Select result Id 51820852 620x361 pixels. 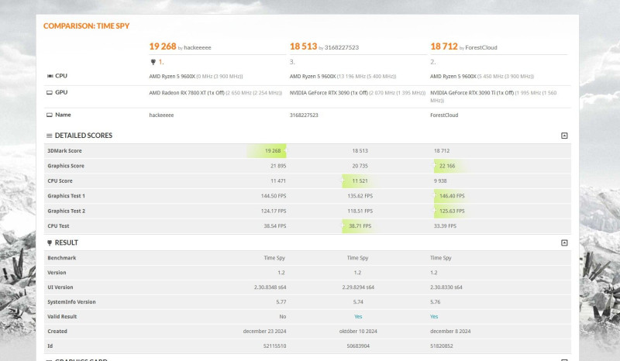(442, 346)
